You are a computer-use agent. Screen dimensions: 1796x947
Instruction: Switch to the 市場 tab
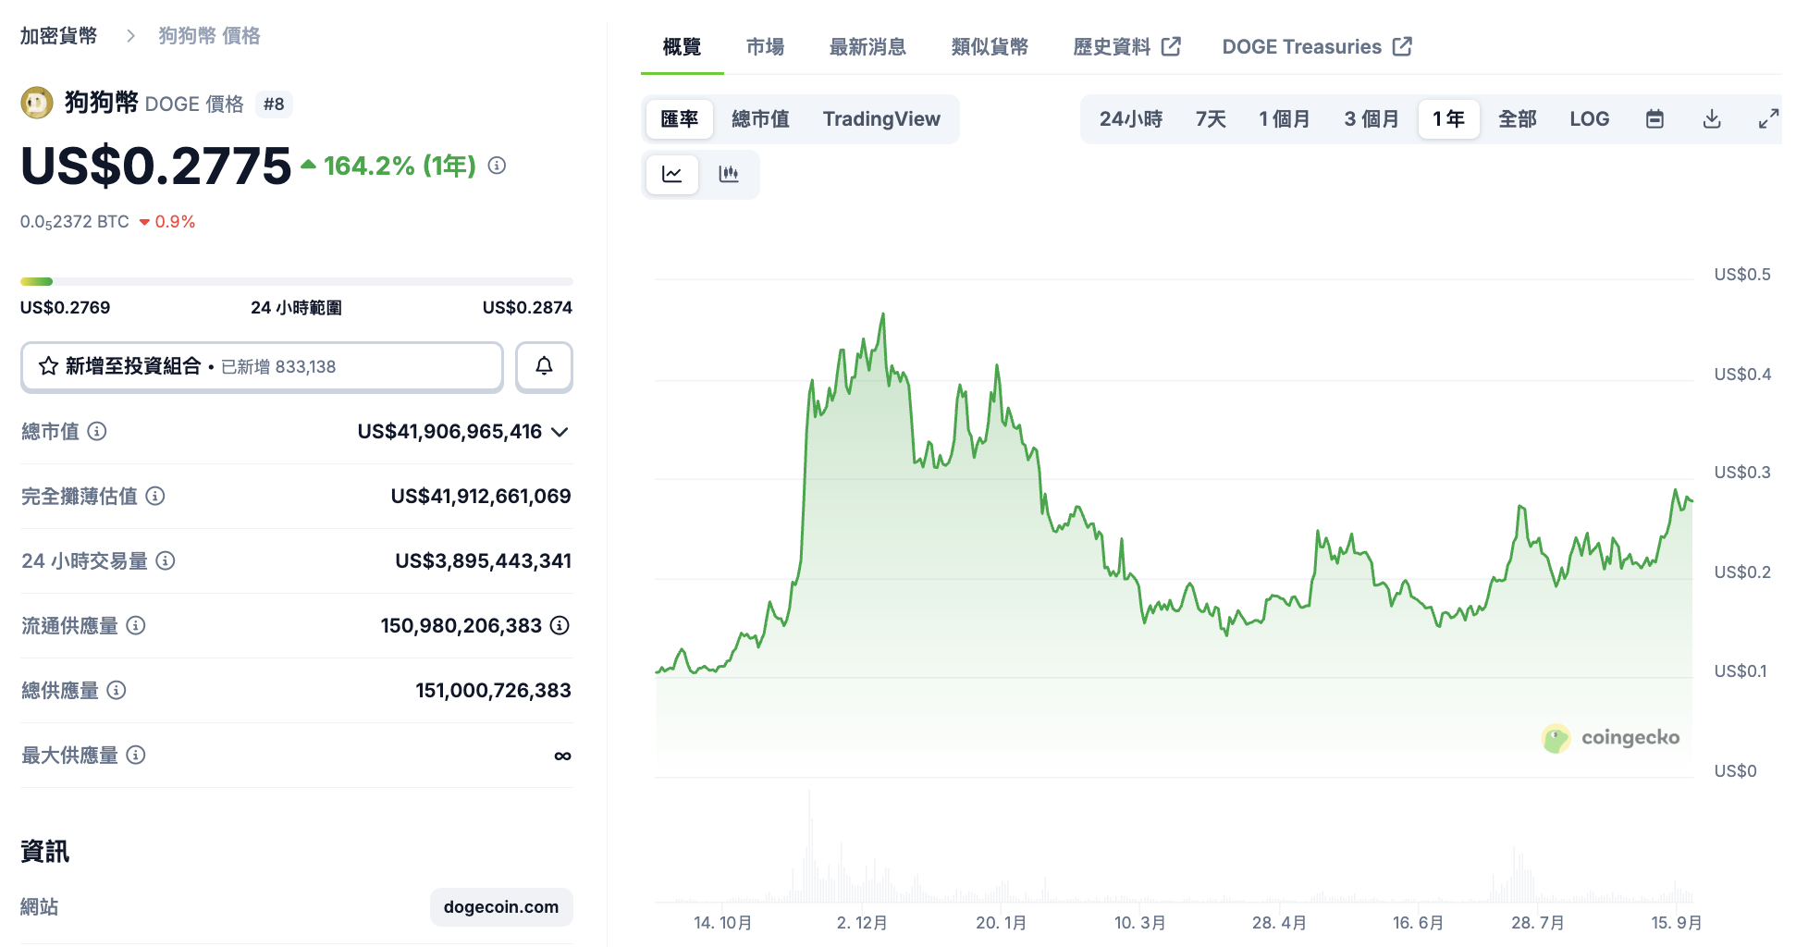[x=764, y=46]
